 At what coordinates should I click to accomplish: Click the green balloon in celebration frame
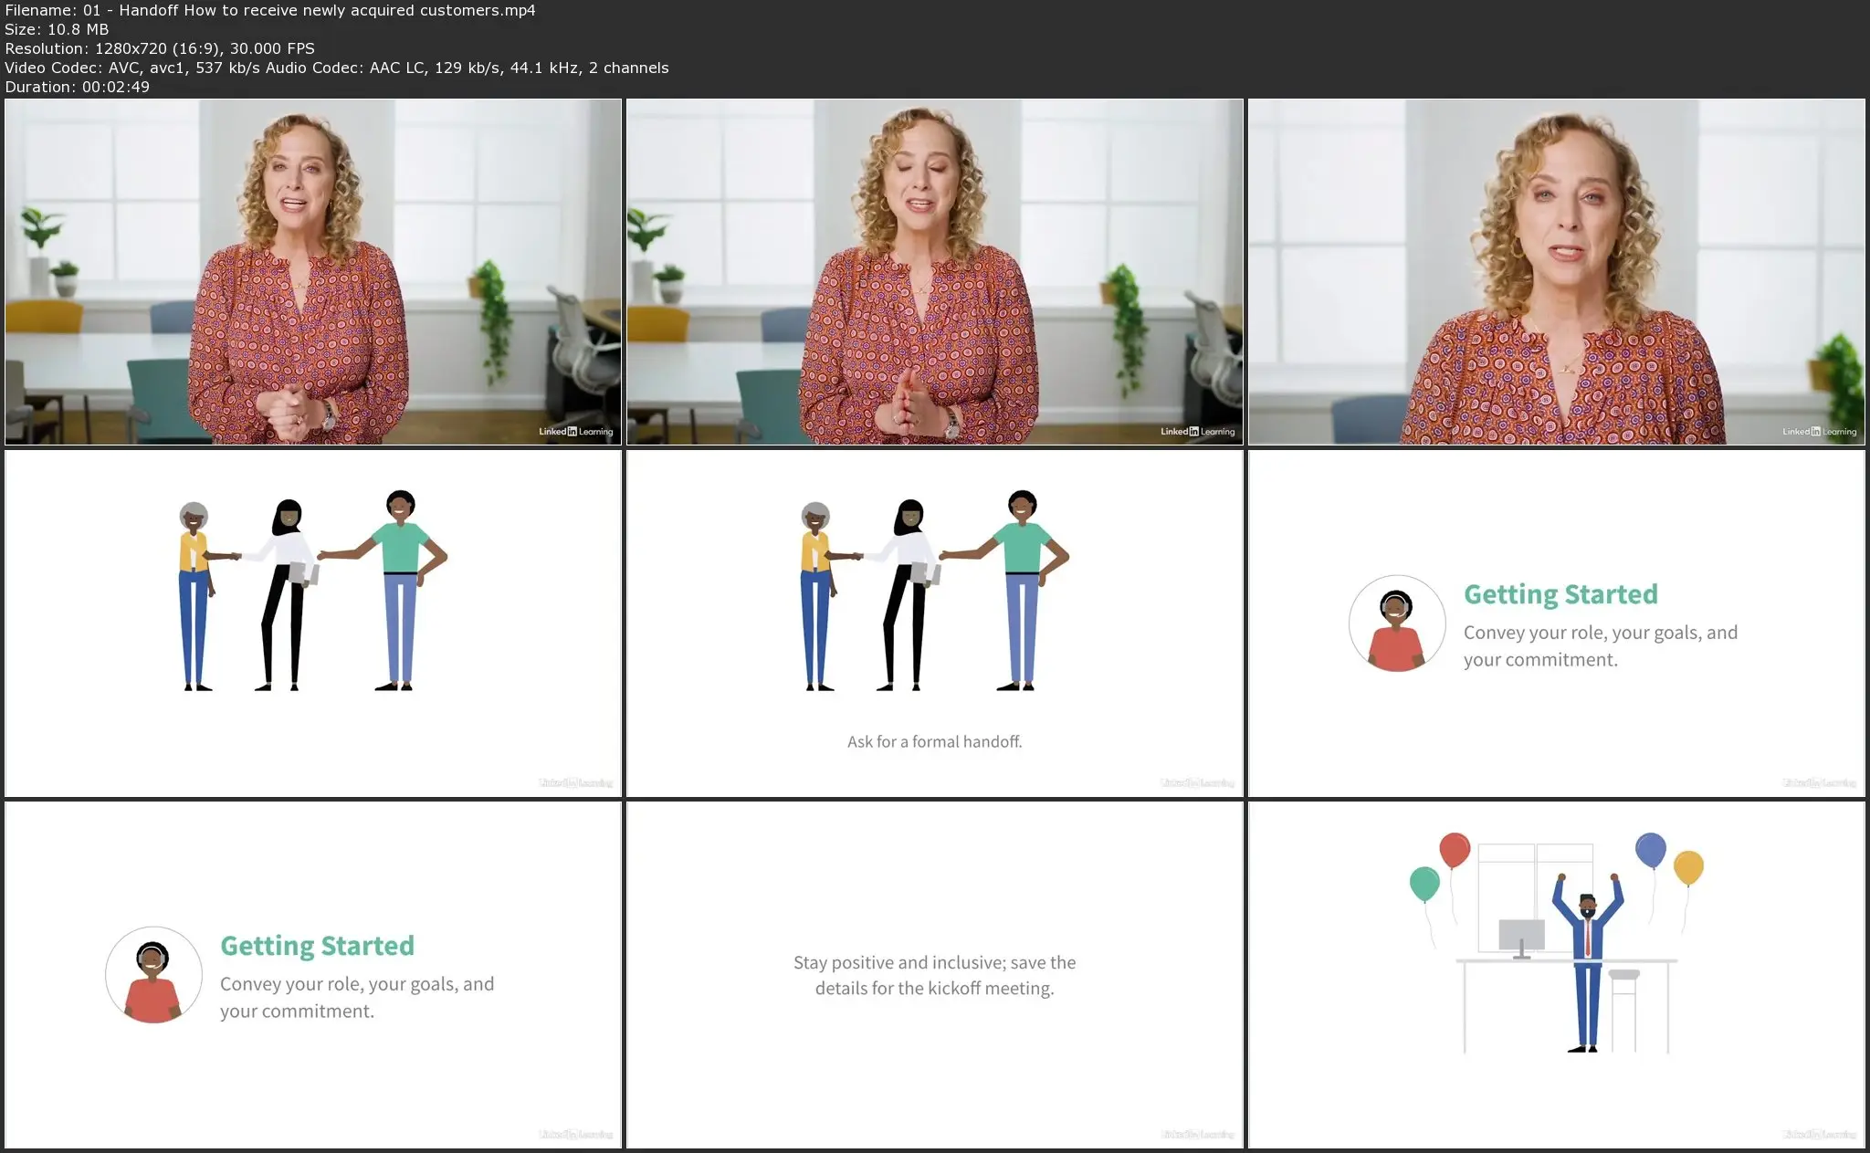point(1424,884)
